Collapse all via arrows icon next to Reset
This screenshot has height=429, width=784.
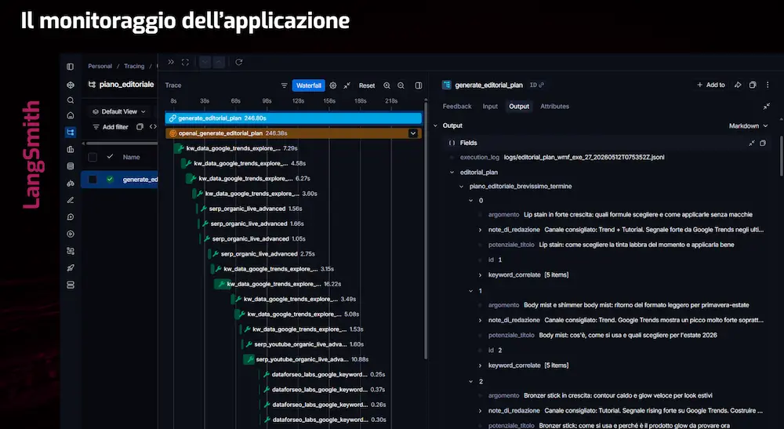coord(347,85)
